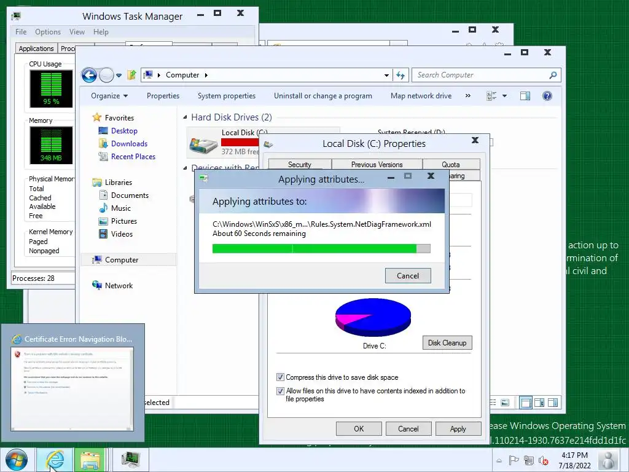Click the Forward arrow in the Computer window
This screenshot has width=629, height=472.
106,75
